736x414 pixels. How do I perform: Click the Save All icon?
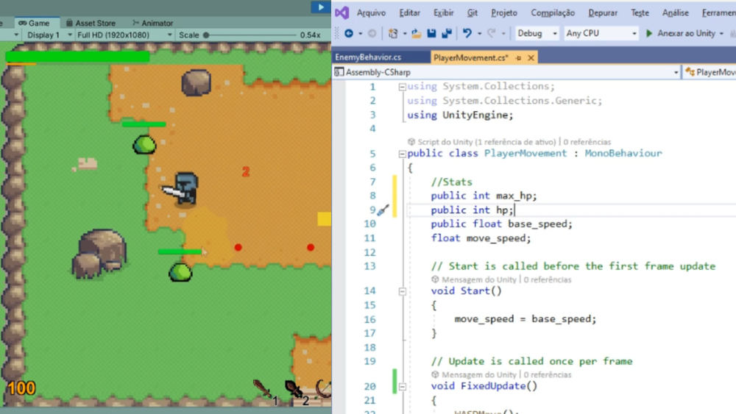click(x=447, y=33)
